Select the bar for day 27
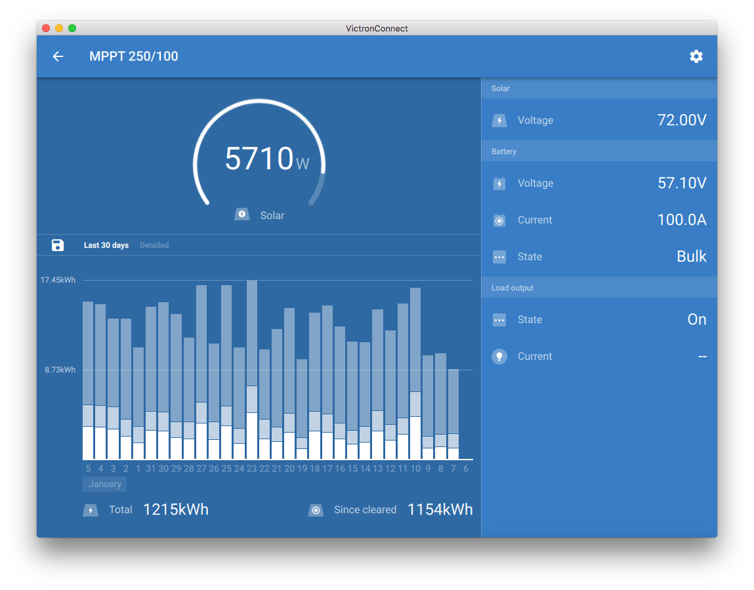The width and height of the screenshot is (754, 590). pyautogui.click(x=201, y=372)
